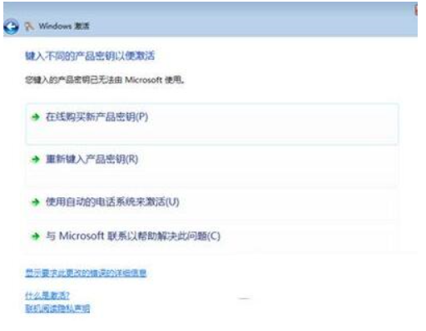Open the error 详细信息 link
Screen dimensions: 426x331
coord(86,274)
